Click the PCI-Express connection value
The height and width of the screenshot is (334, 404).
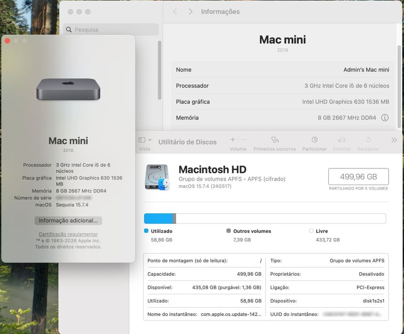370,287
